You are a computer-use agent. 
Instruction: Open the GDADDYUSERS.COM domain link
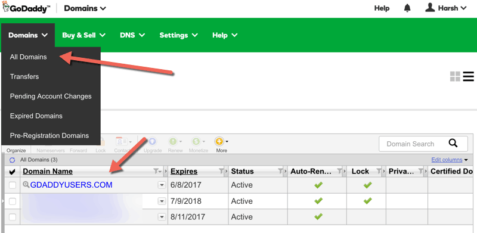click(x=72, y=185)
